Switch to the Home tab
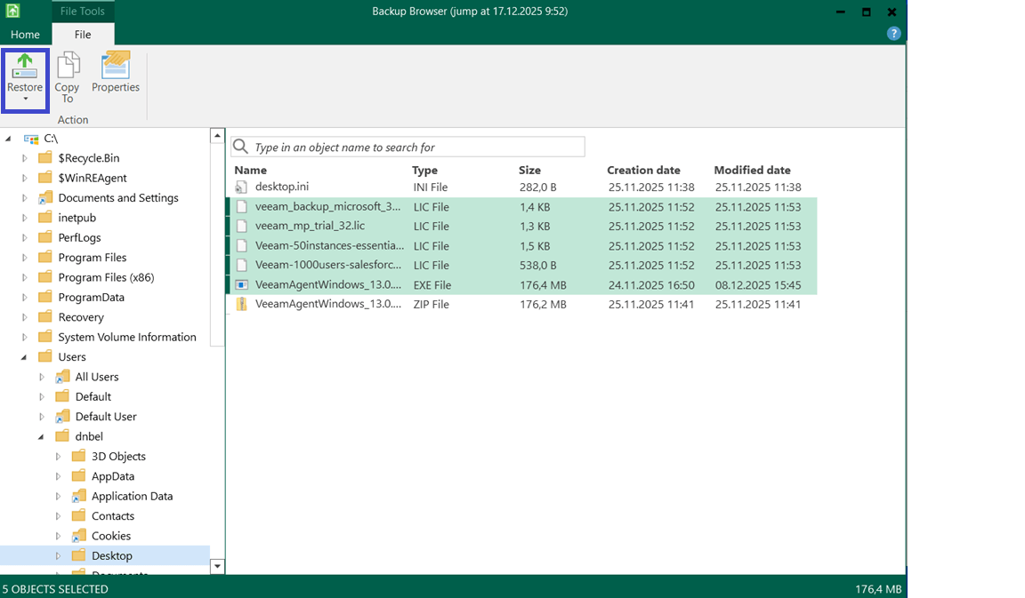Viewport: 1025px width, 598px height. [25, 35]
